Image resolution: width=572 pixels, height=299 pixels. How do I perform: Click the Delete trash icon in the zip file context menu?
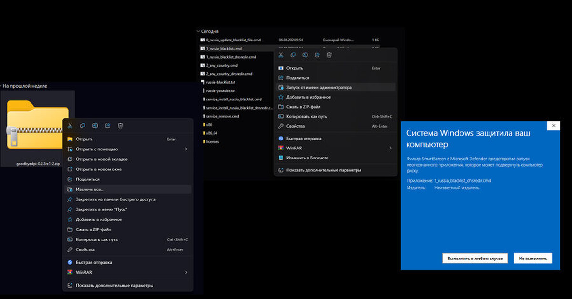point(120,125)
